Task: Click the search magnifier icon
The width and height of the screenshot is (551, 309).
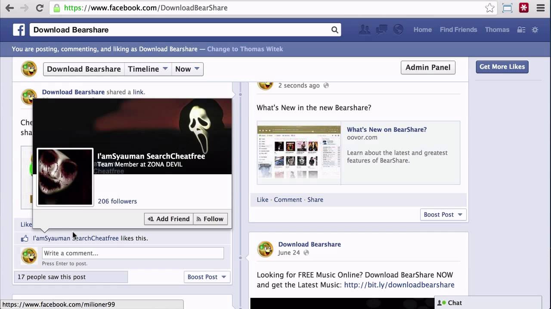Action: (334, 30)
